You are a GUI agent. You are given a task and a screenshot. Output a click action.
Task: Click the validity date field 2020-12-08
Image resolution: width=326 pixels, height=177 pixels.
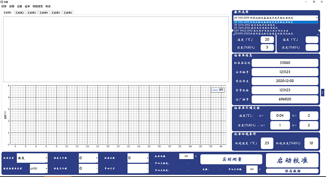point(285,81)
